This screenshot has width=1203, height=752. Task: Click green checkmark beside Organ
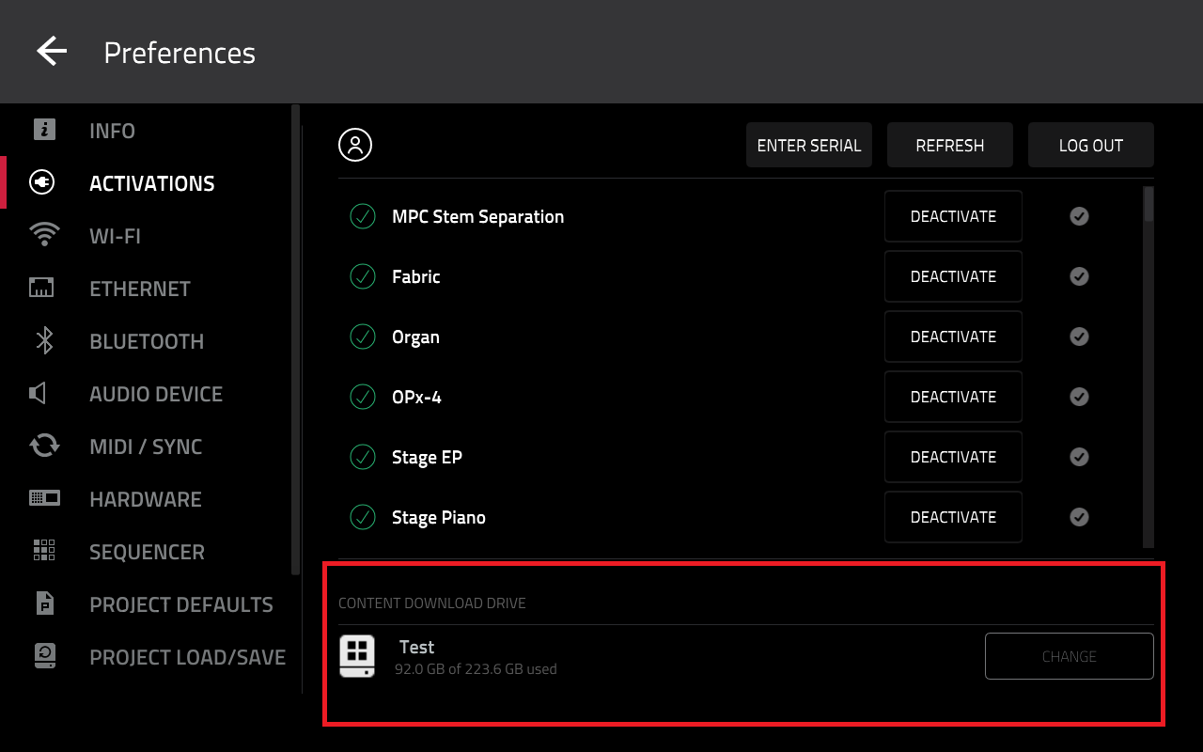point(363,337)
